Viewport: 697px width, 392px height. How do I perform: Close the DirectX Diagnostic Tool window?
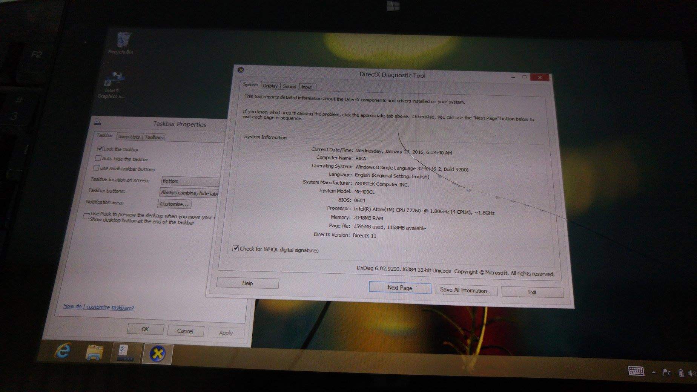[x=540, y=77]
